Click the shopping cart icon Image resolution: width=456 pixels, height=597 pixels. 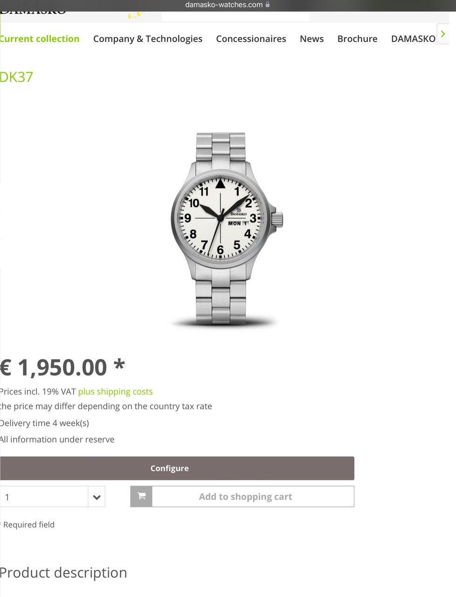click(142, 496)
